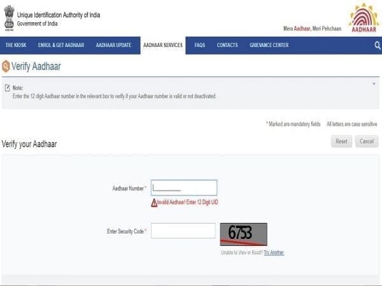Click '* Marked are mandatory fields' text
This screenshot has width=382, height=286.
coord(294,125)
